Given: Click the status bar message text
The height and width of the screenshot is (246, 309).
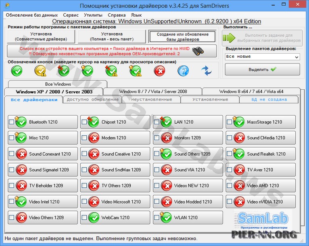Looking at the screenshot, I should point(101,238).
